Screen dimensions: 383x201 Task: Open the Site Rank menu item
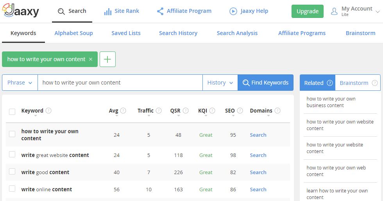click(122, 11)
